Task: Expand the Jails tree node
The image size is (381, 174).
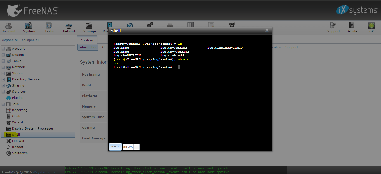Action: [3, 104]
